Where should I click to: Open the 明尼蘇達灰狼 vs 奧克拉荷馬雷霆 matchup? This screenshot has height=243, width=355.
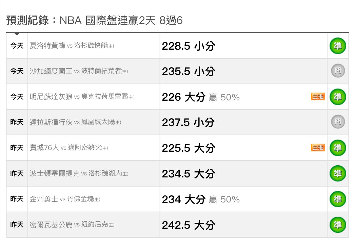(82, 97)
